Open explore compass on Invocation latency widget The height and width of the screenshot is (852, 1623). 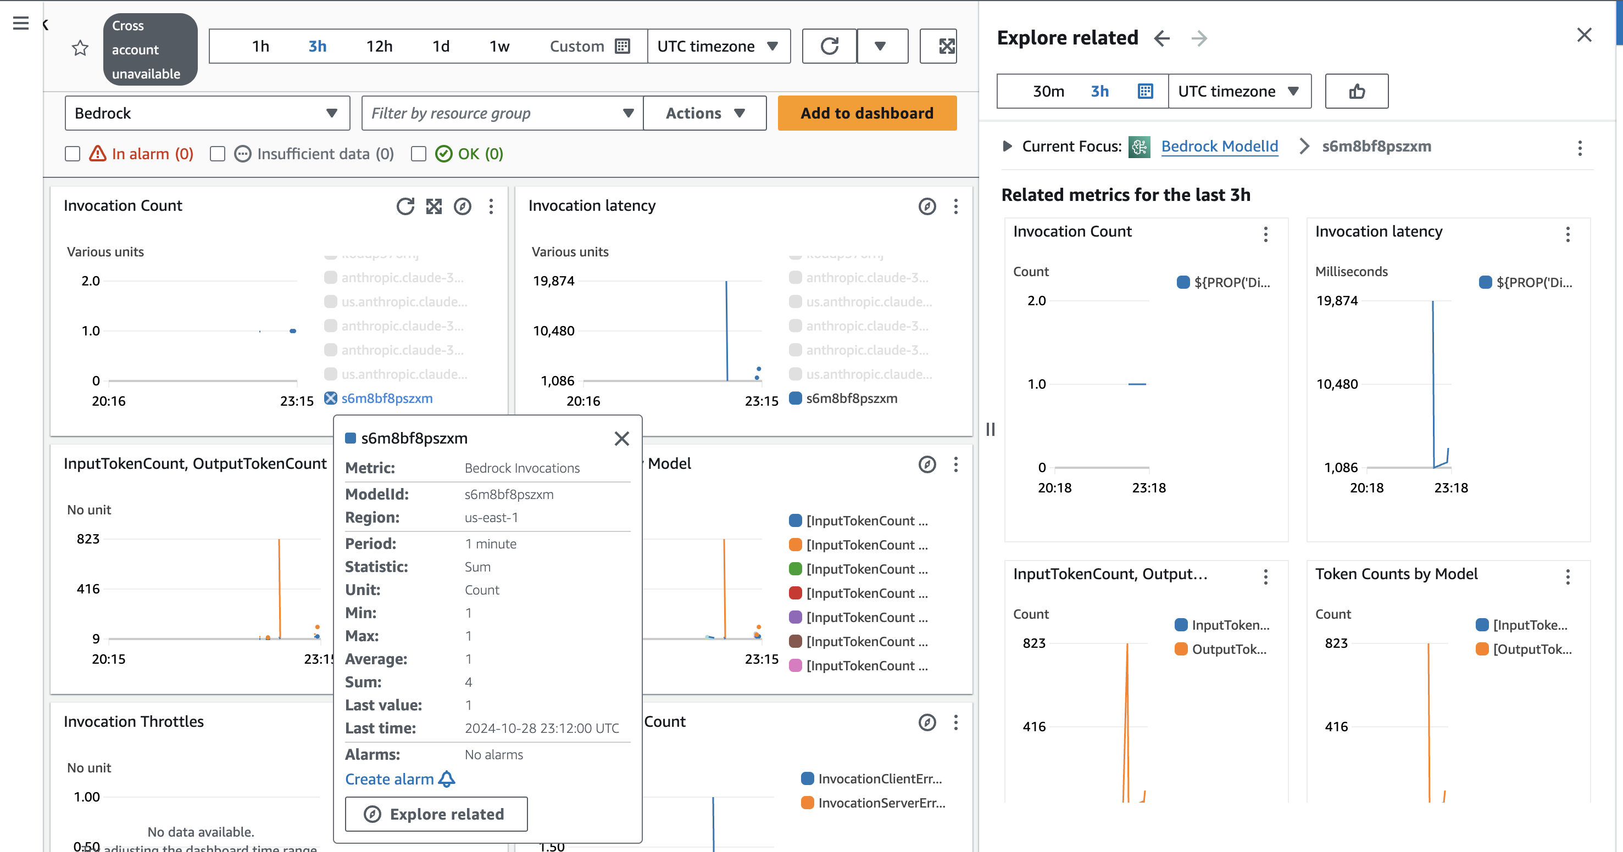tap(927, 206)
